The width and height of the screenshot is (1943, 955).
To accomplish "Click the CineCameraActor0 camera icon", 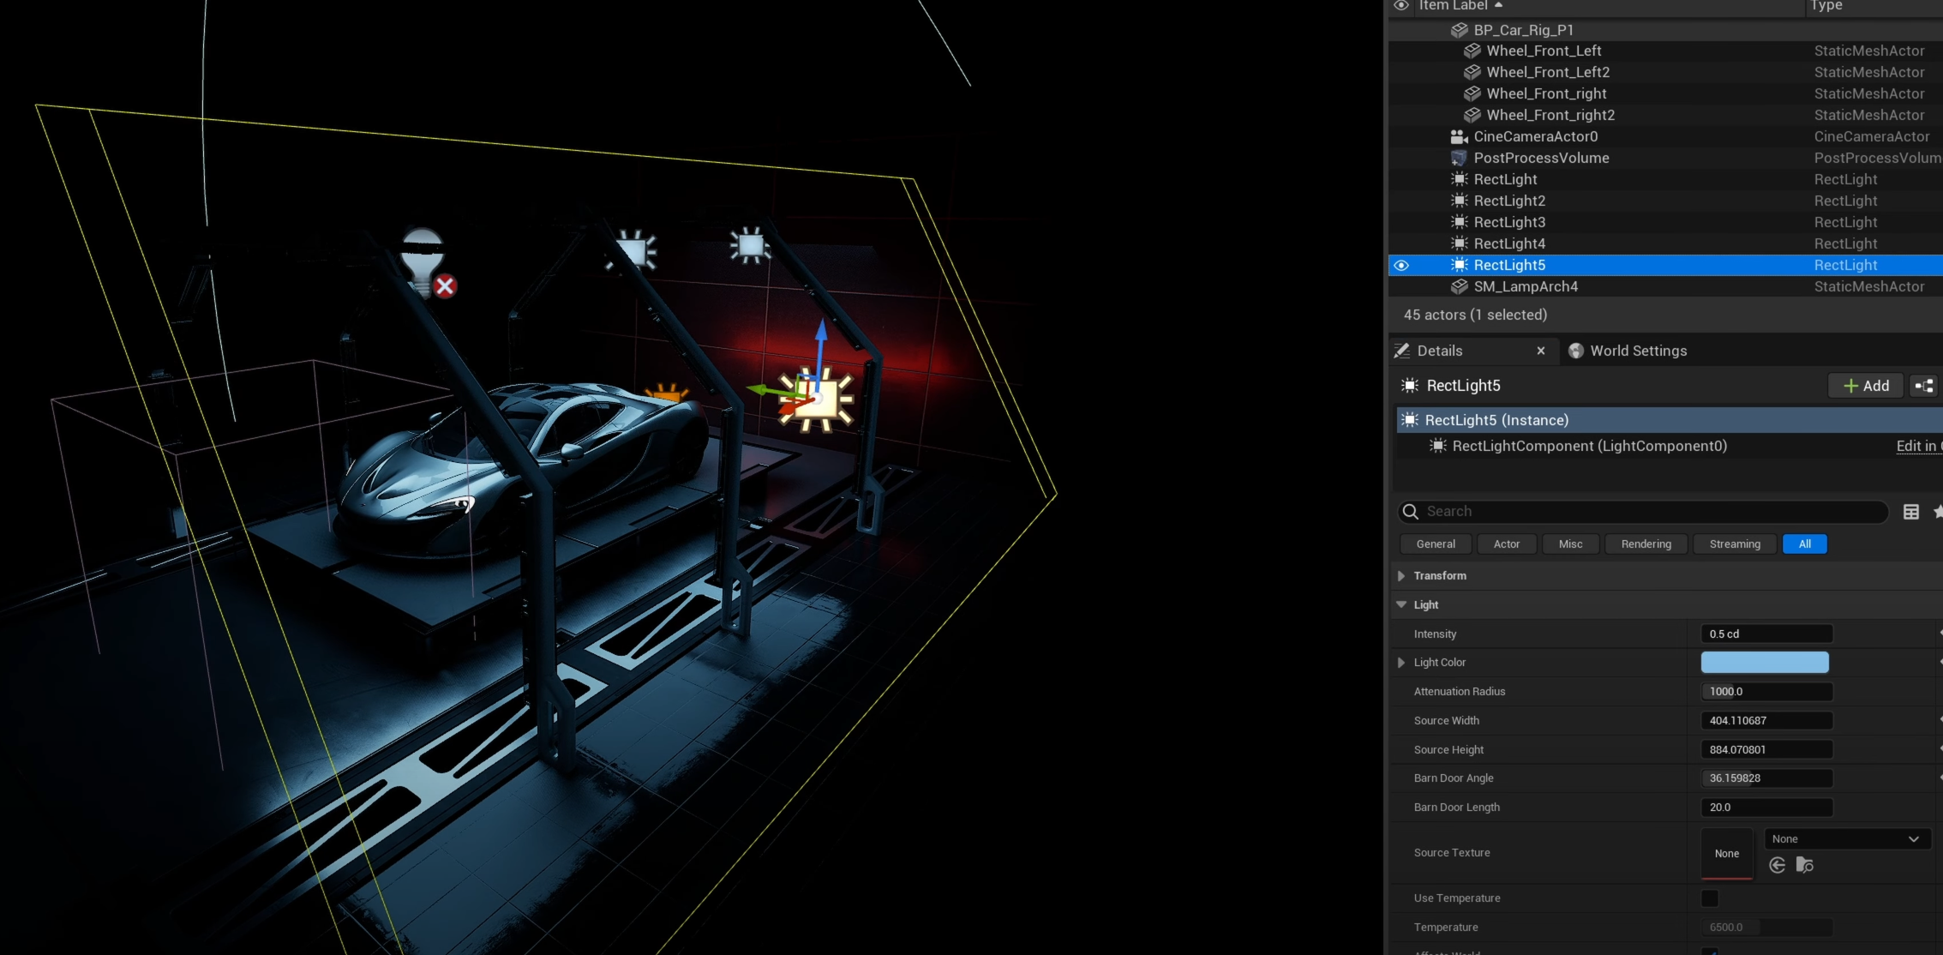I will 1459,136.
